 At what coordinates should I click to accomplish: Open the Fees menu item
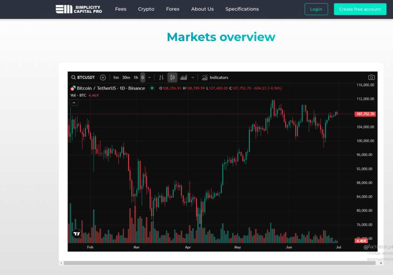click(x=121, y=9)
